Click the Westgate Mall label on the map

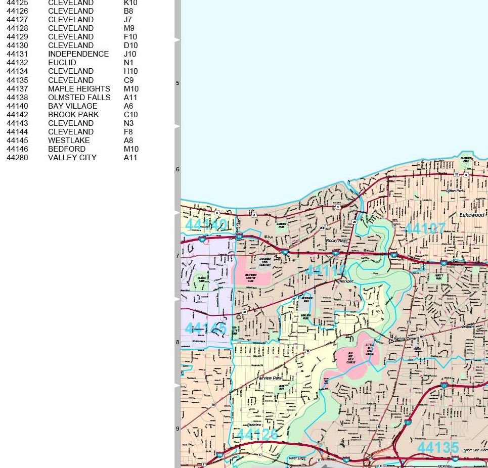(x=307, y=300)
